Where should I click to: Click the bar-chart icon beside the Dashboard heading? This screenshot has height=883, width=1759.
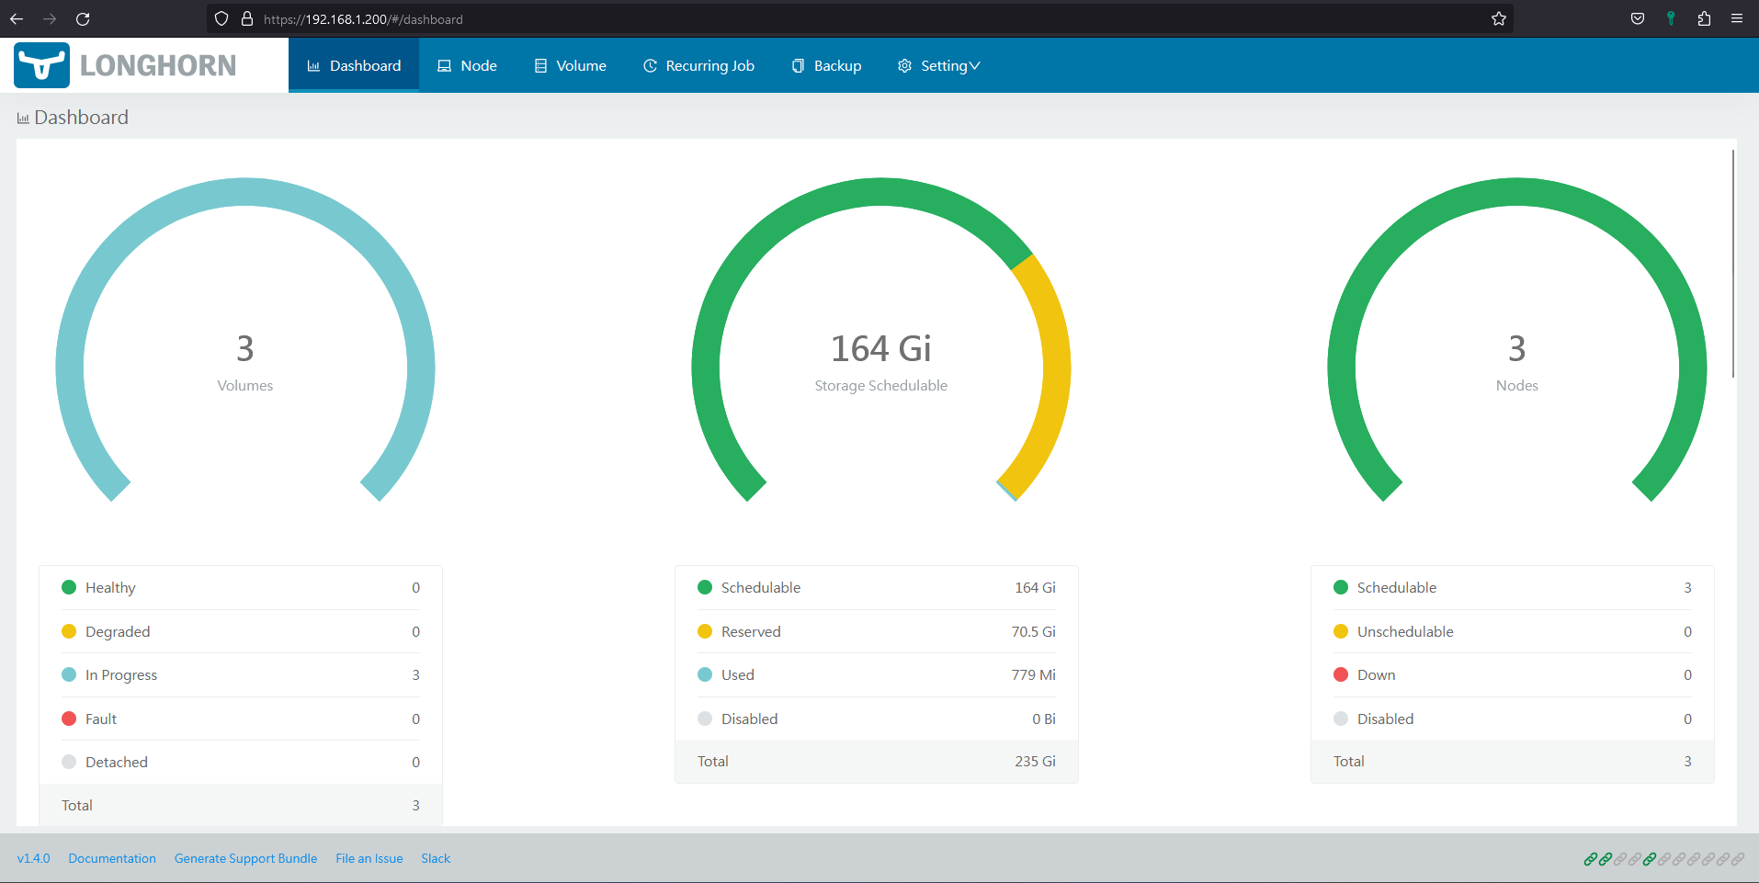click(x=23, y=119)
